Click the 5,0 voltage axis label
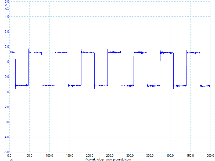 [7, 2]
